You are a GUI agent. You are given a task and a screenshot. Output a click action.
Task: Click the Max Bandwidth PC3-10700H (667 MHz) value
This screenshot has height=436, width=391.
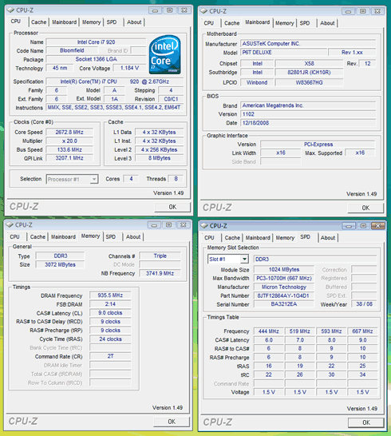284,278
